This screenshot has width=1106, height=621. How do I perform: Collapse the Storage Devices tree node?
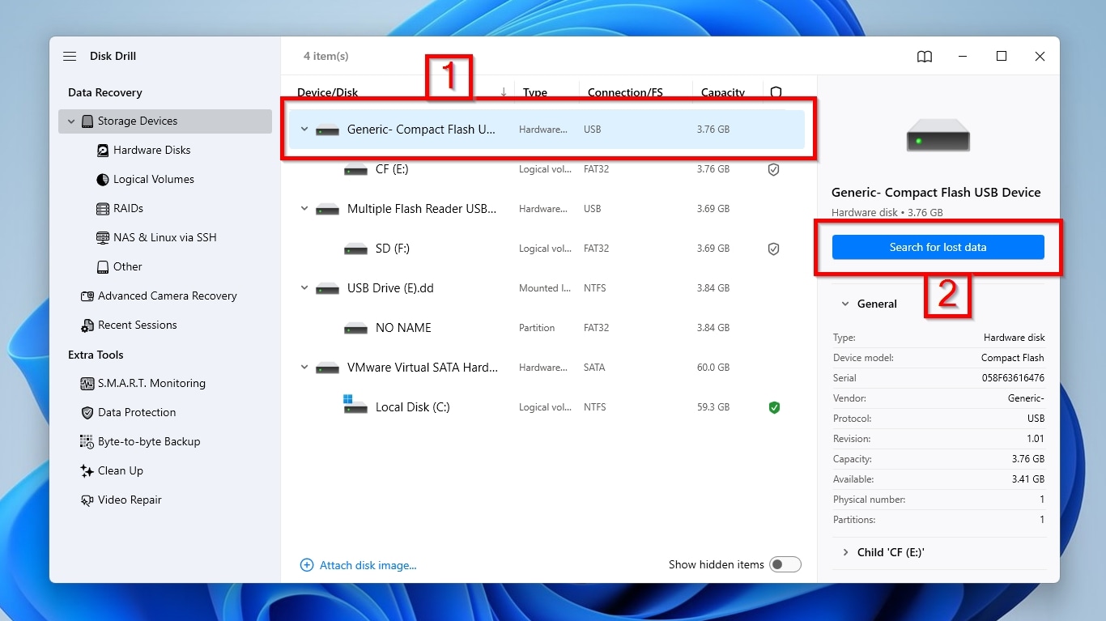click(71, 121)
